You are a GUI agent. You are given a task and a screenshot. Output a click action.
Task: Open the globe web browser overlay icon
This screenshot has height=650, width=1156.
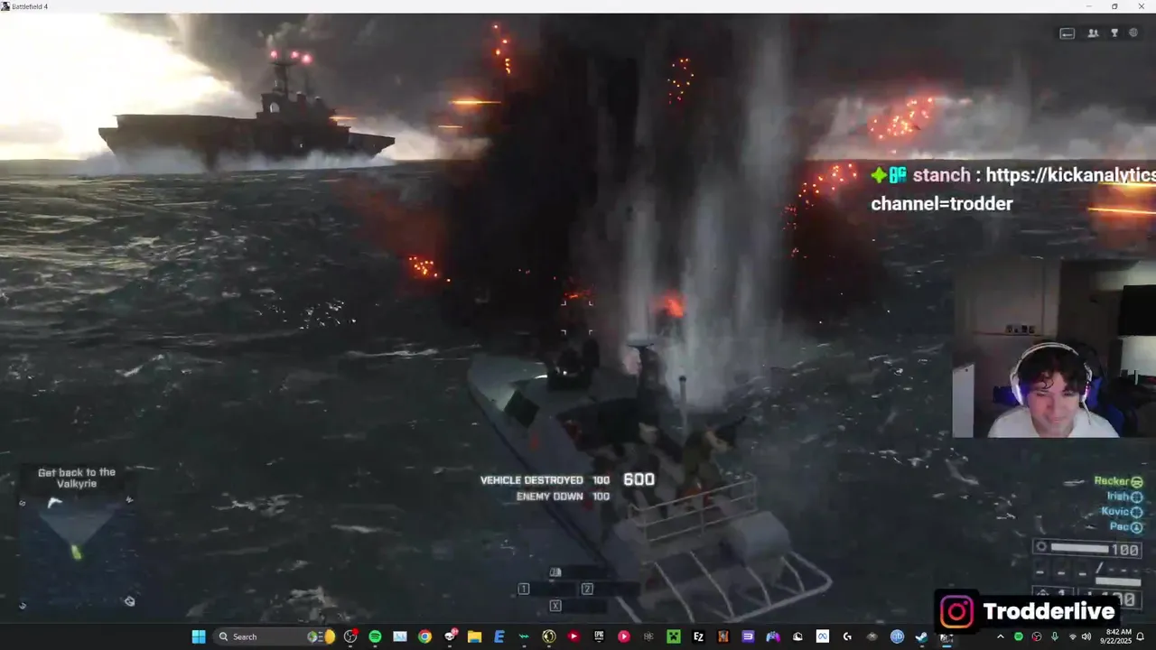1133,33
